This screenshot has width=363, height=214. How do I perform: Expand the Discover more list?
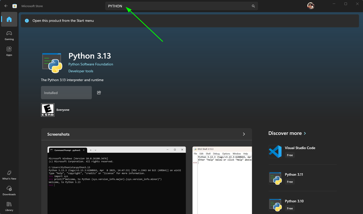(305, 133)
